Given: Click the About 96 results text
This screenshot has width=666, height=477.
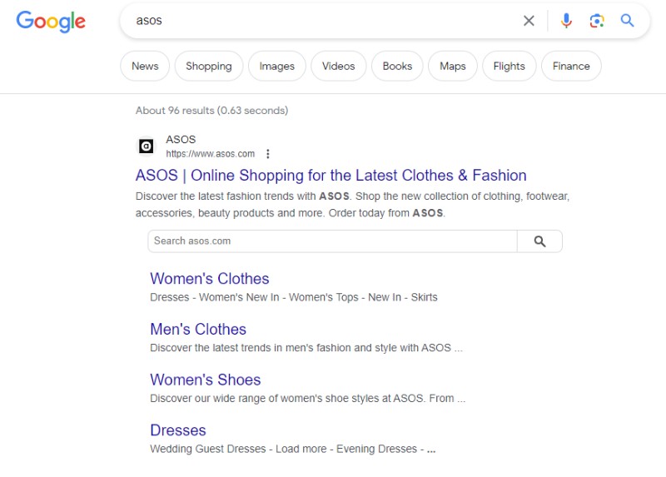Looking at the screenshot, I should click(211, 111).
